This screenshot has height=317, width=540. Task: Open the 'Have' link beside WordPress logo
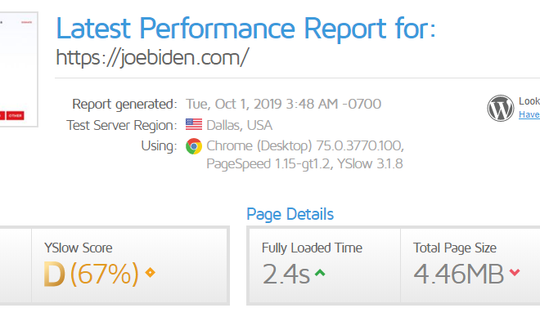(x=529, y=114)
